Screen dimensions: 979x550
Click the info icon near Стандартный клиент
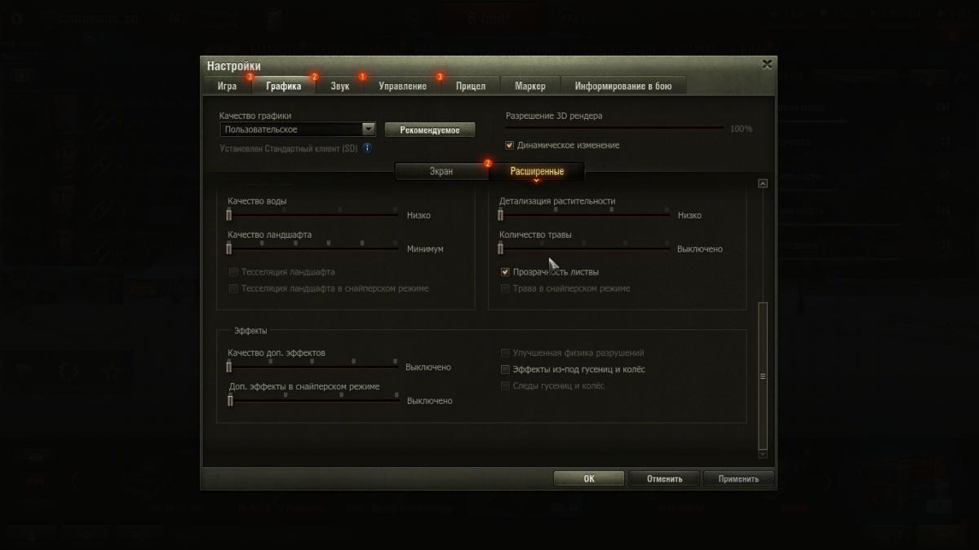[367, 147]
